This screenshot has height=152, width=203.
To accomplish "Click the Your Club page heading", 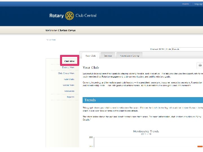I will [x=91, y=68].
